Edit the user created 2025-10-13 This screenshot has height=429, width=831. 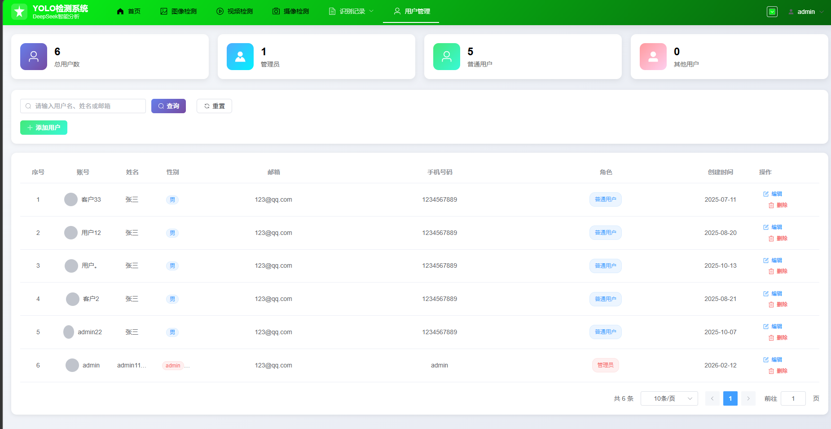click(773, 261)
